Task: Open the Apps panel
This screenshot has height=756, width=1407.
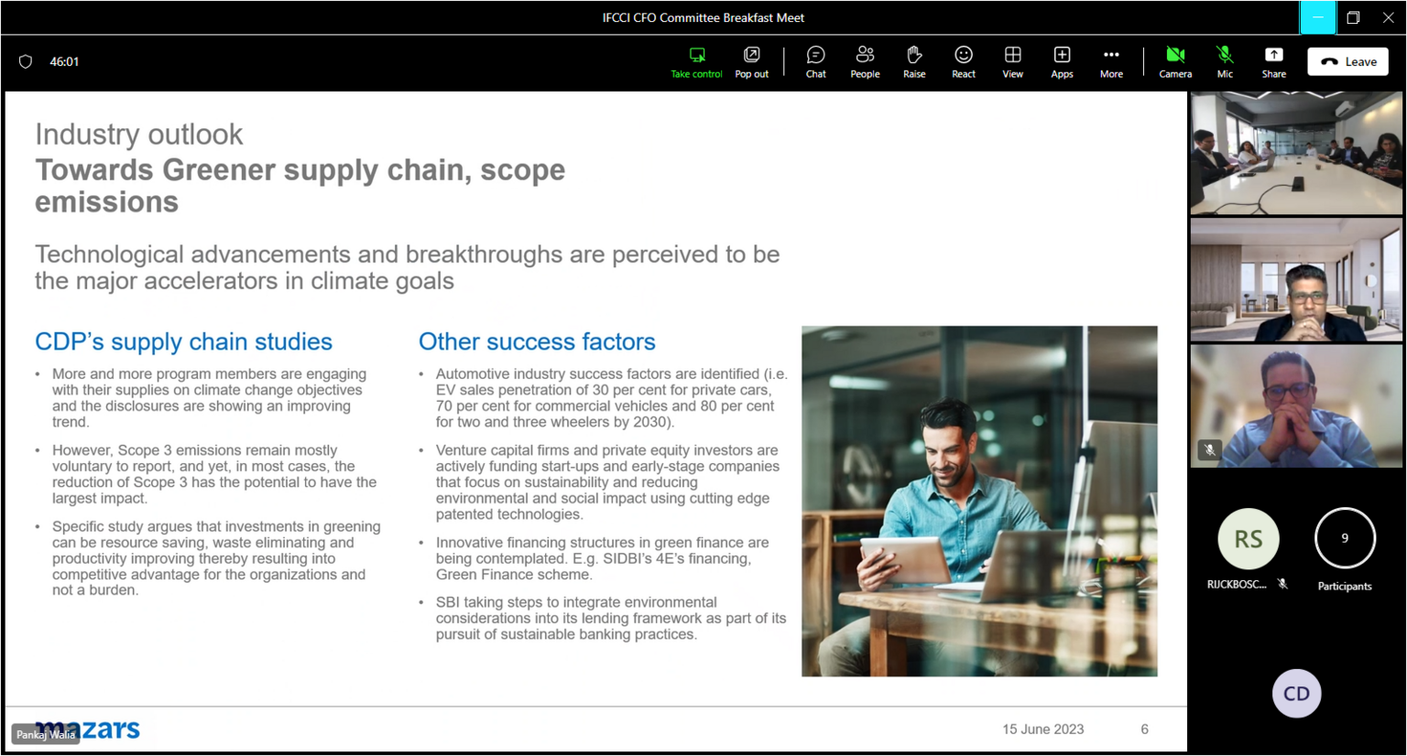Action: [x=1062, y=61]
